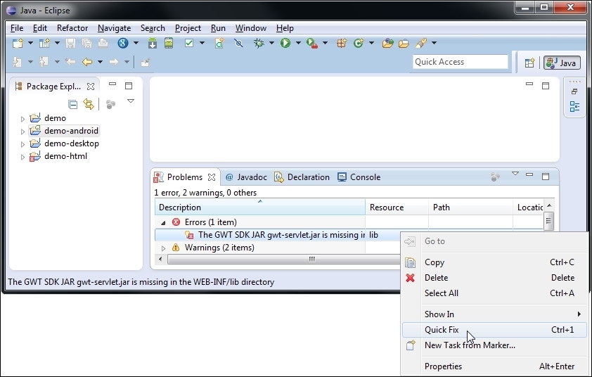Click the Java perspective button
592x377 pixels.
[562, 63]
